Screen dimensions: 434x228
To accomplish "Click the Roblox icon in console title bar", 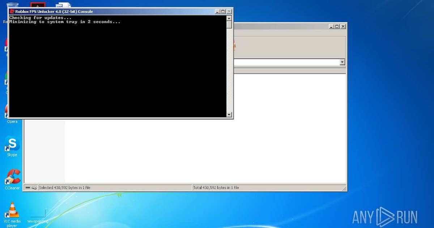I will tap(12, 12).
